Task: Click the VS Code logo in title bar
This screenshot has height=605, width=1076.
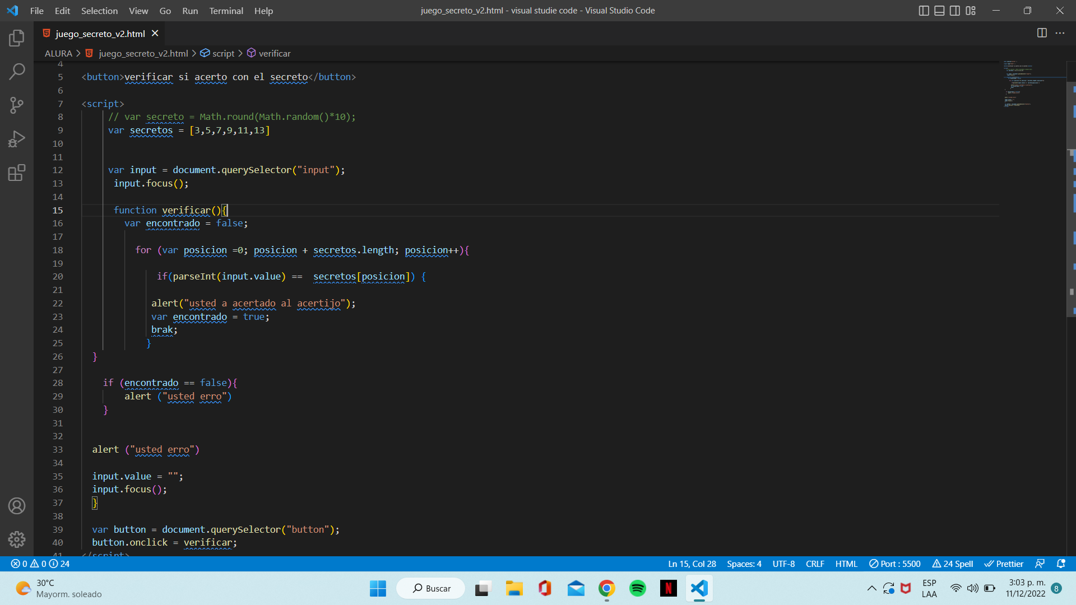Action: (x=12, y=11)
